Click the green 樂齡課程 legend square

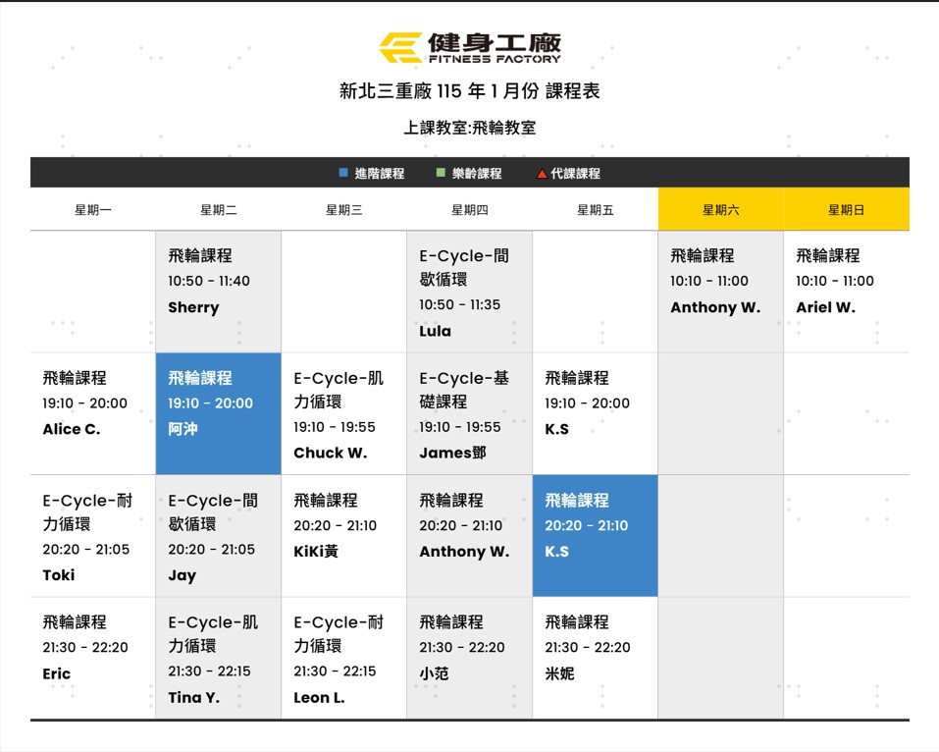(x=442, y=173)
